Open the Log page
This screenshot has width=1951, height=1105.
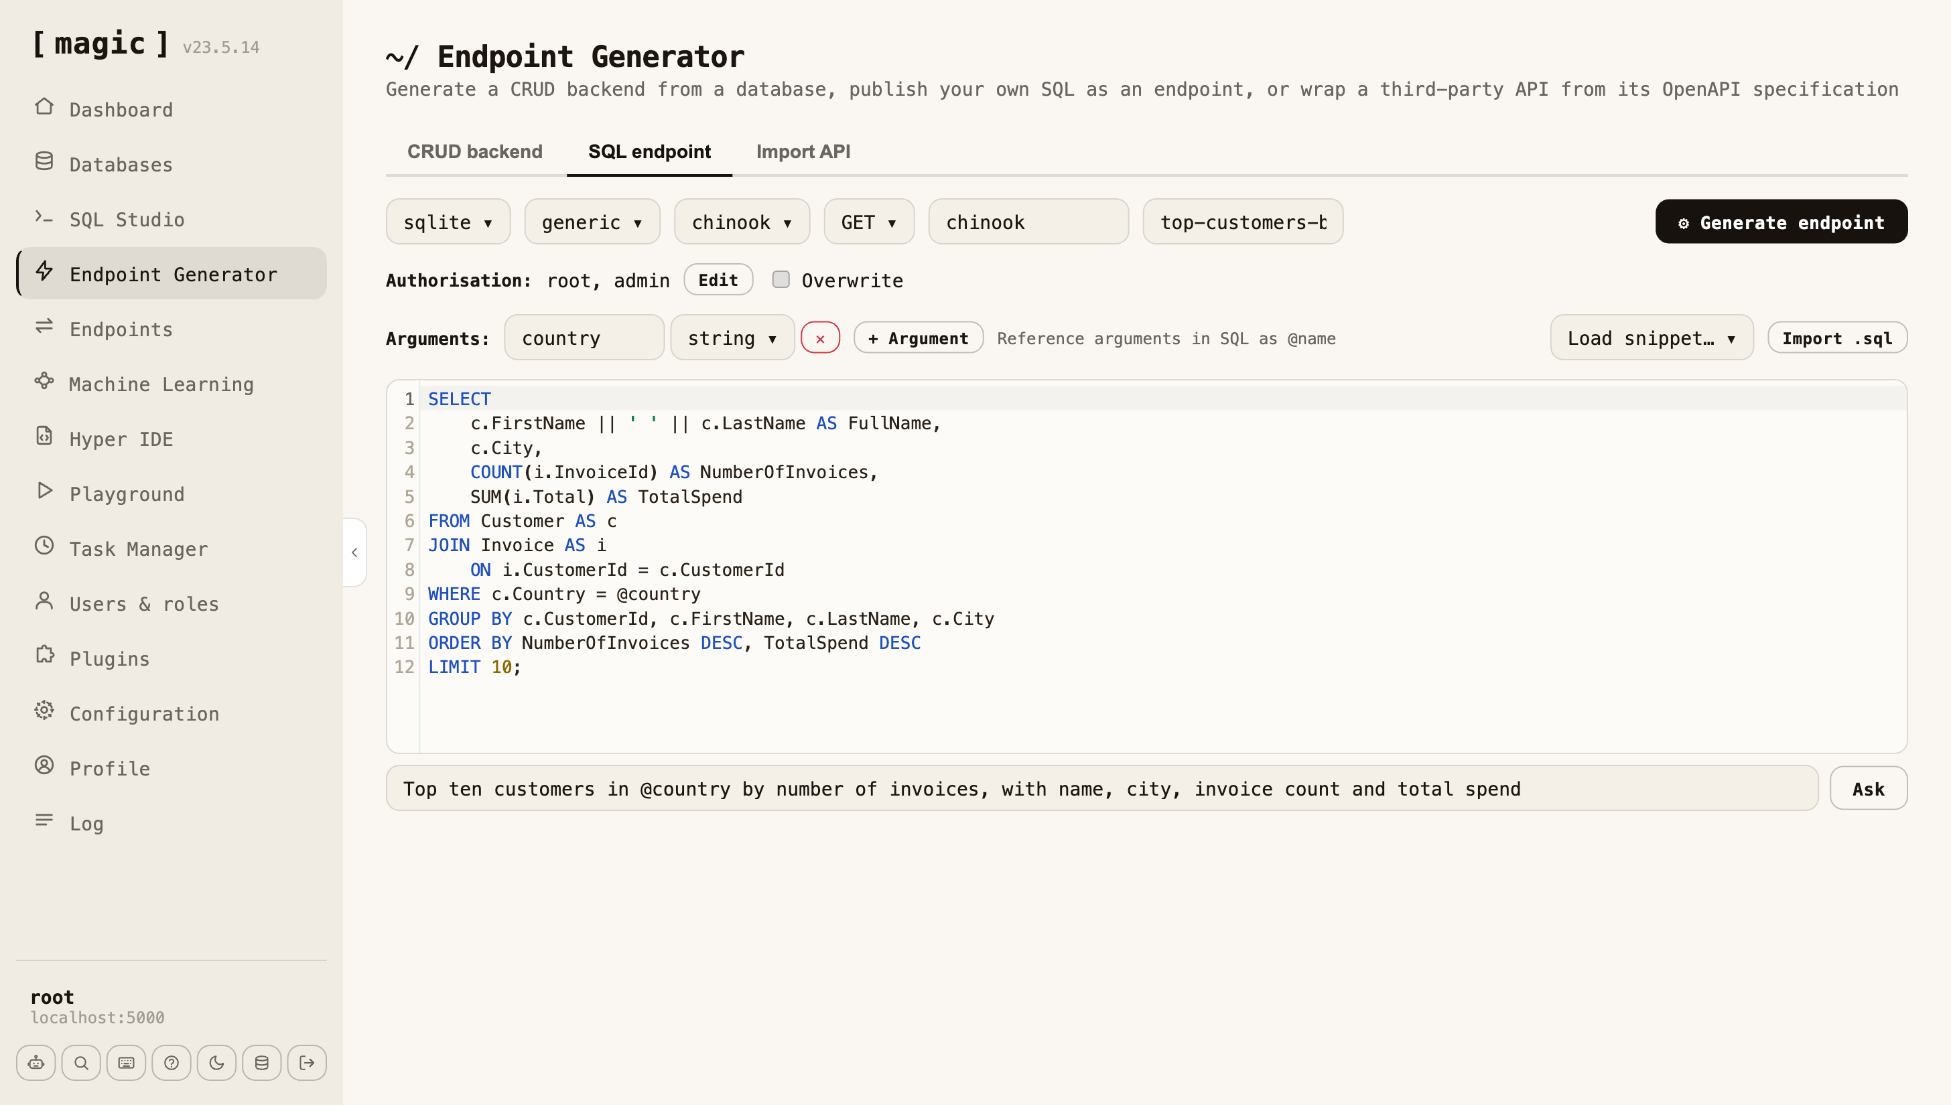point(172,822)
